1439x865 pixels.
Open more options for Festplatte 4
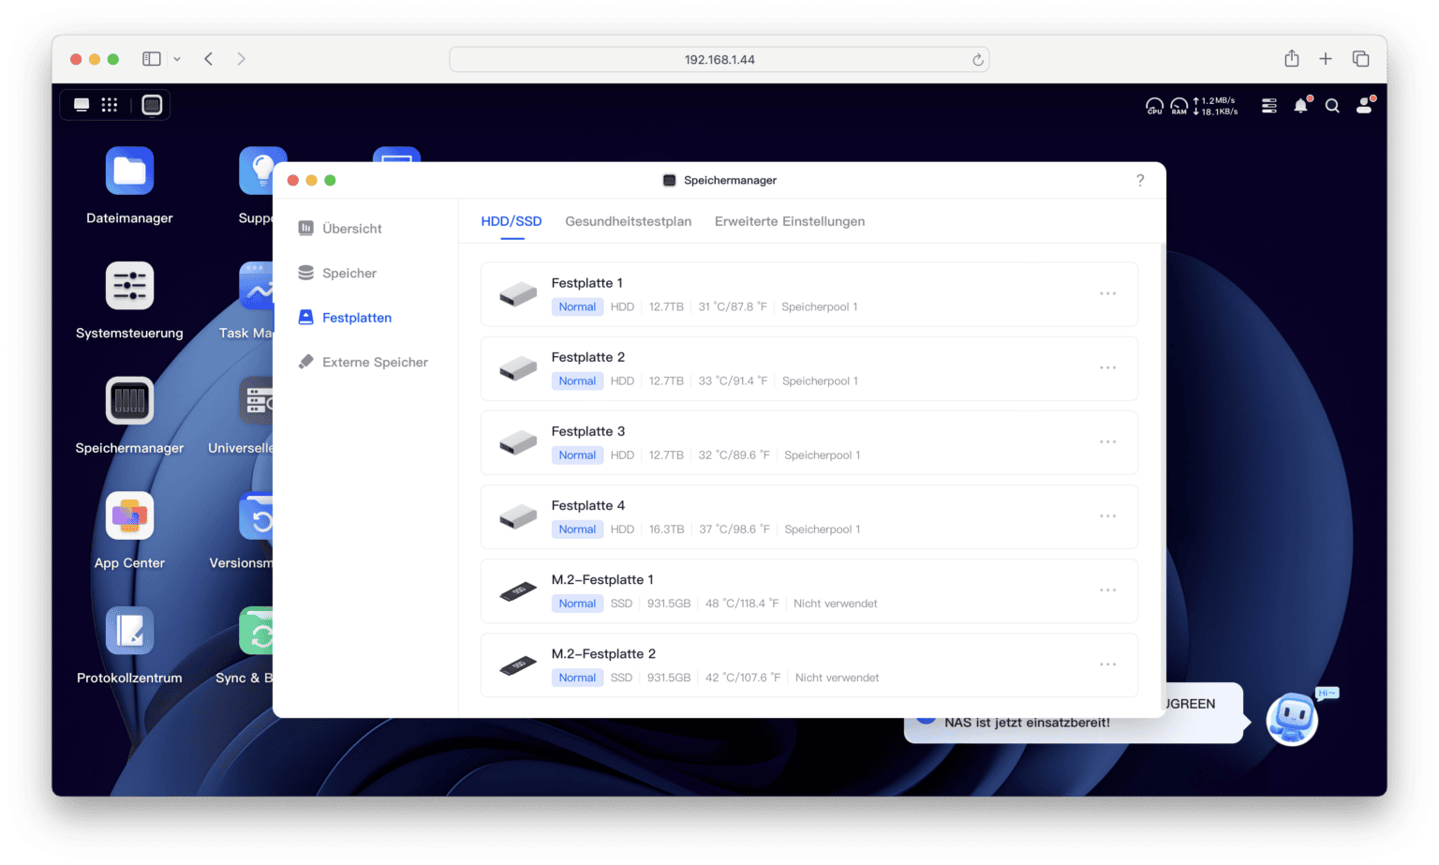coord(1108,516)
